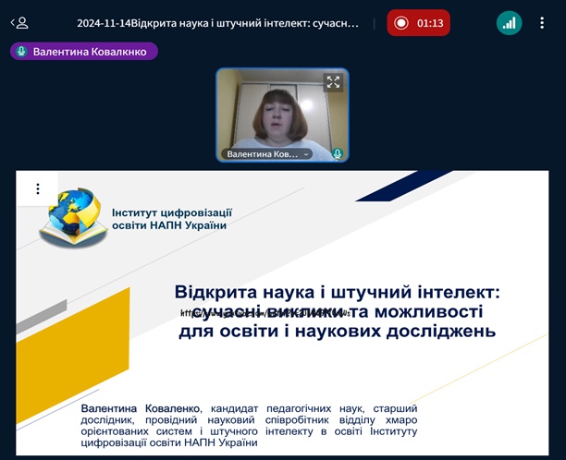The image size is (566, 460).
Task: Click the Валентина Ков... name label on video
Action: point(262,154)
